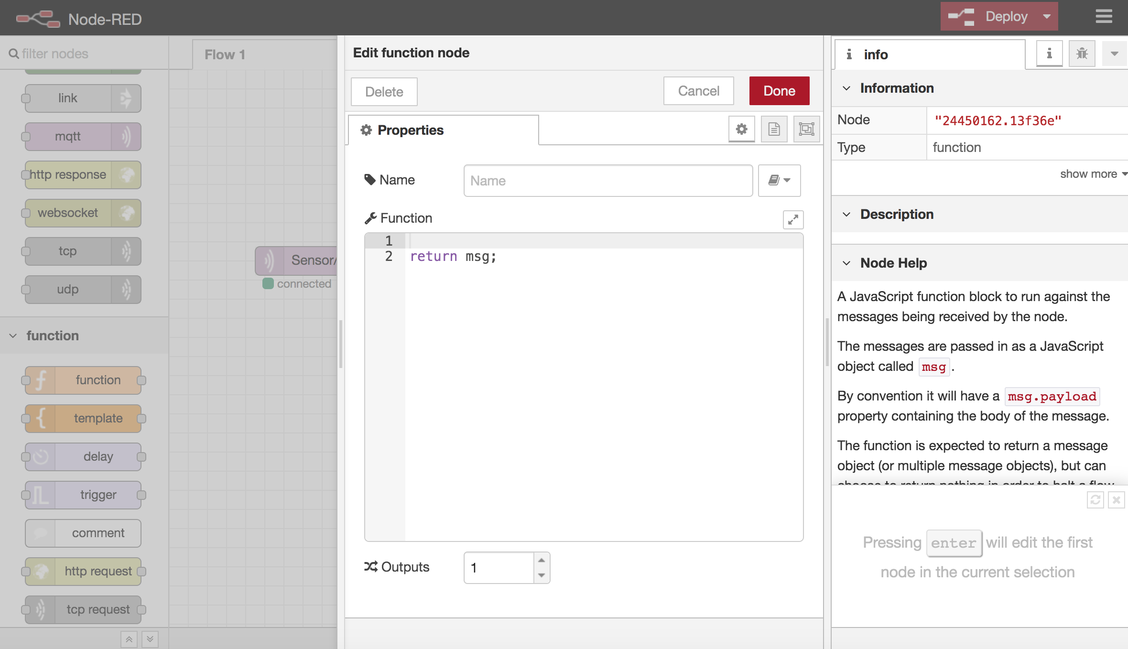Select the Sensor mqtt node on canvas
The height and width of the screenshot is (649, 1128).
[296, 260]
